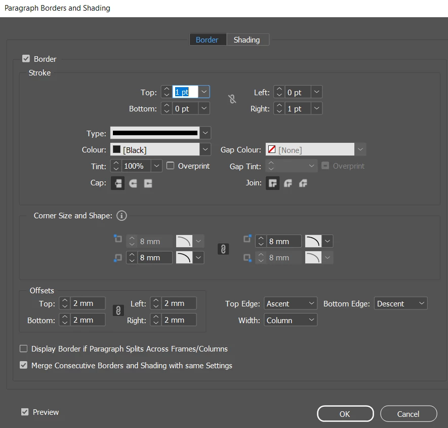Click the Right stroke 1 pt field
The height and width of the screenshot is (428, 448).
point(298,108)
